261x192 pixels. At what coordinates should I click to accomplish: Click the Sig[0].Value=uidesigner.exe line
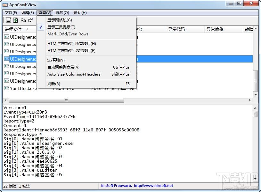click(x=38, y=143)
